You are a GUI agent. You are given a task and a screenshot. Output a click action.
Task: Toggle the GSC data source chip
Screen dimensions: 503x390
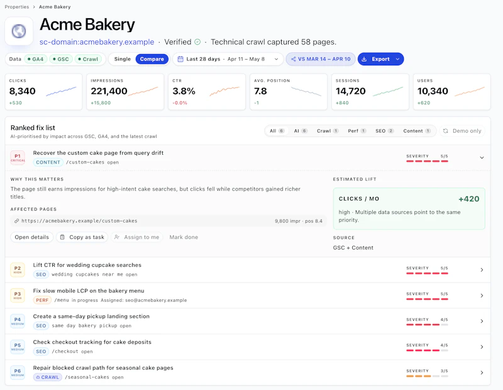pyautogui.click(x=61, y=59)
